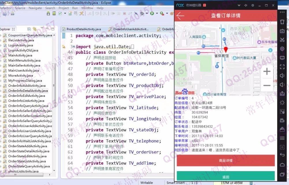
Task: Click the green 返回 button
Action: (x=225, y=177)
